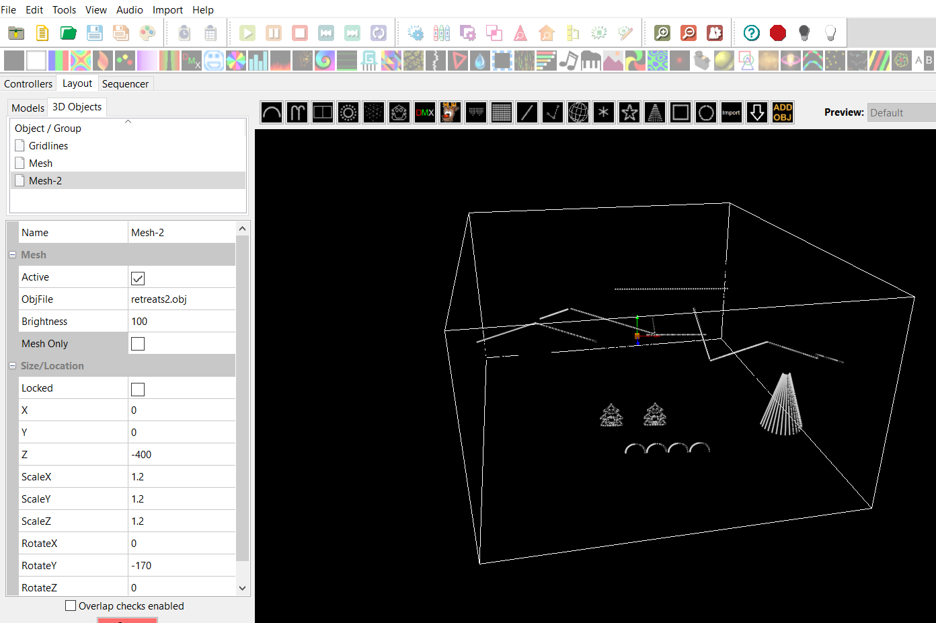Select the Faces effect smiley icon
Image resolution: width=936 pixels, height=623 pixels.
214,61
